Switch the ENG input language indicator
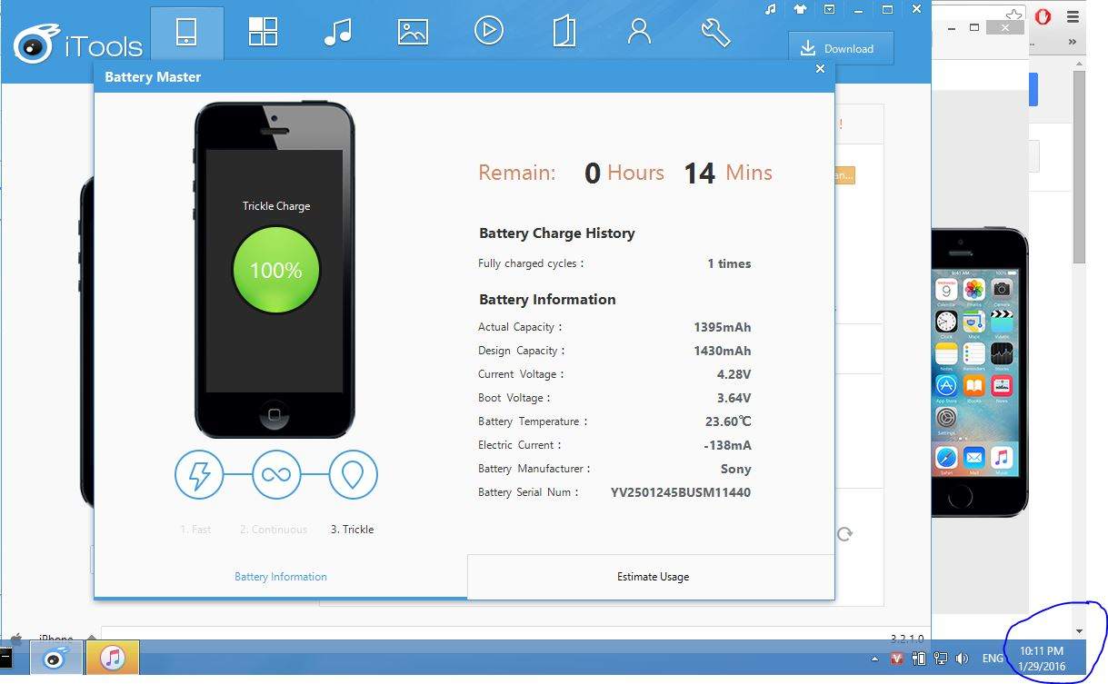This screenshot has height=684, width=1108. (x=993, y=659)
